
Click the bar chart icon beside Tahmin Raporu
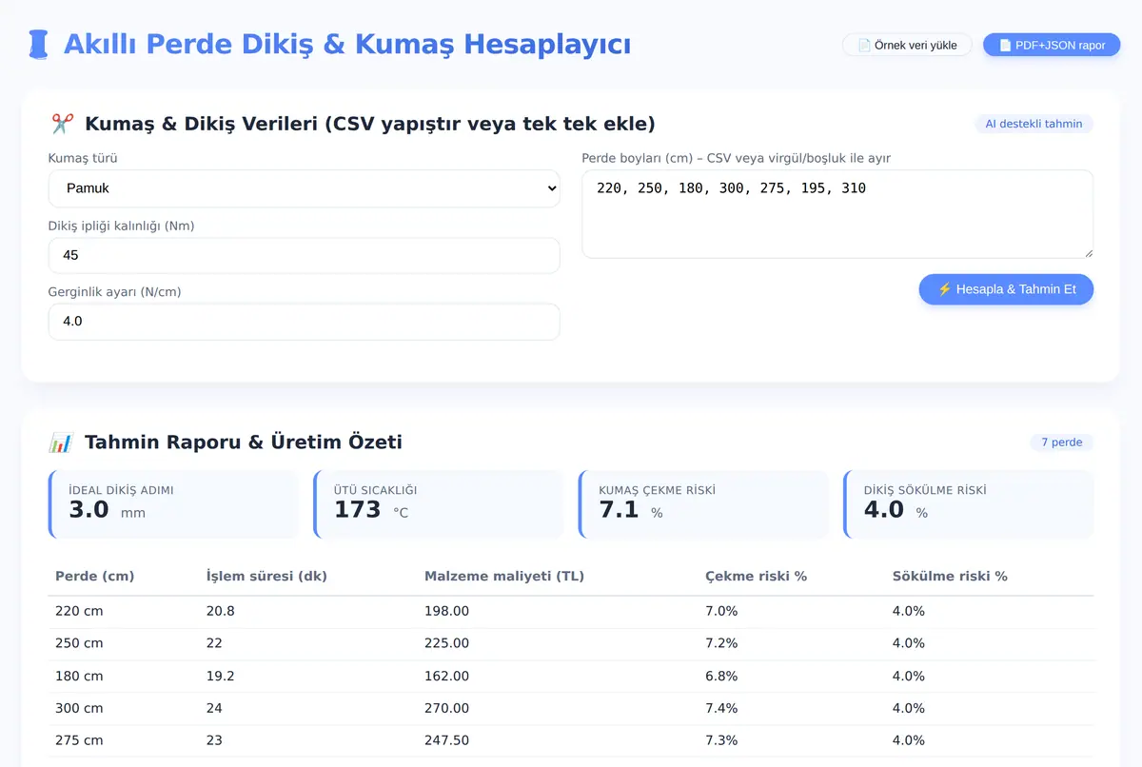point(61,442)
